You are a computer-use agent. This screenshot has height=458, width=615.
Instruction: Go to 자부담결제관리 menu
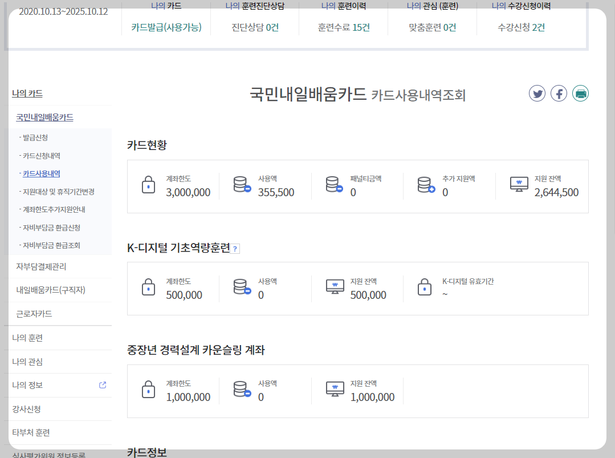41,266
